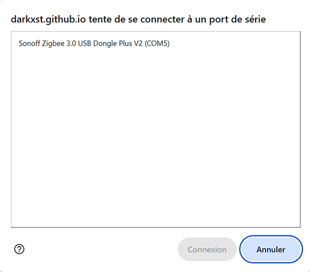The image size is (310, 272).
Task: Click the blue-outlined Annuler button
Action: (271, 249)
